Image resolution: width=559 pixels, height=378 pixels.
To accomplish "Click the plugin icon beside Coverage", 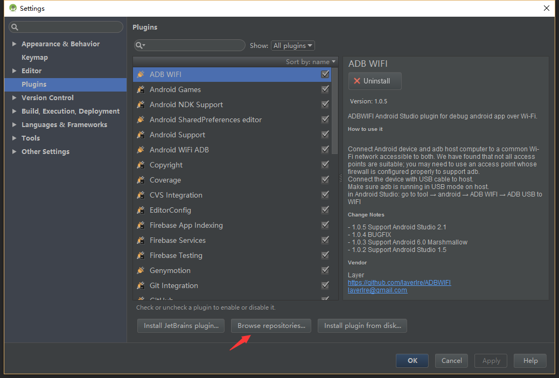I will (141, 180).
